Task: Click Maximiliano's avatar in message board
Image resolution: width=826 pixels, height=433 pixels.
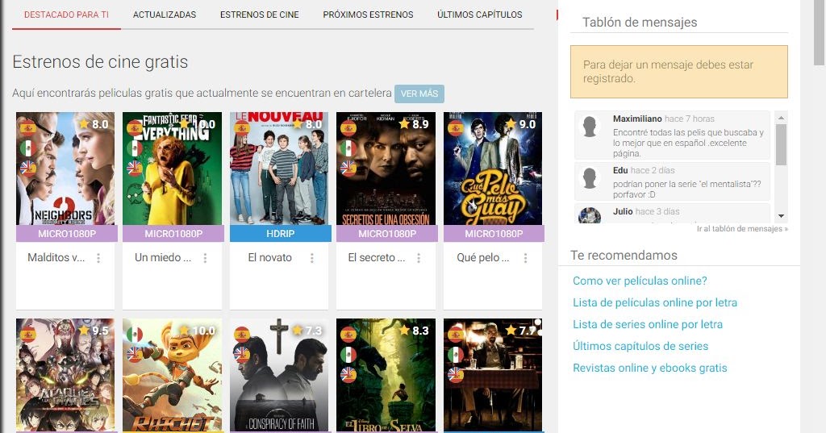Action: 590,127
